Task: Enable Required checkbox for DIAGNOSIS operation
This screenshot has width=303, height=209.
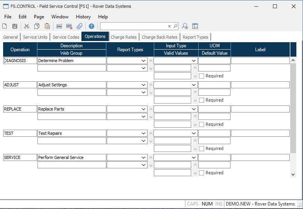Action: point(201,76)
